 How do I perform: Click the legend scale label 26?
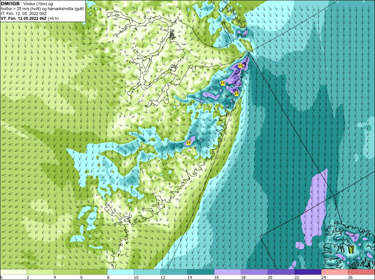click(x=350, y=277)
